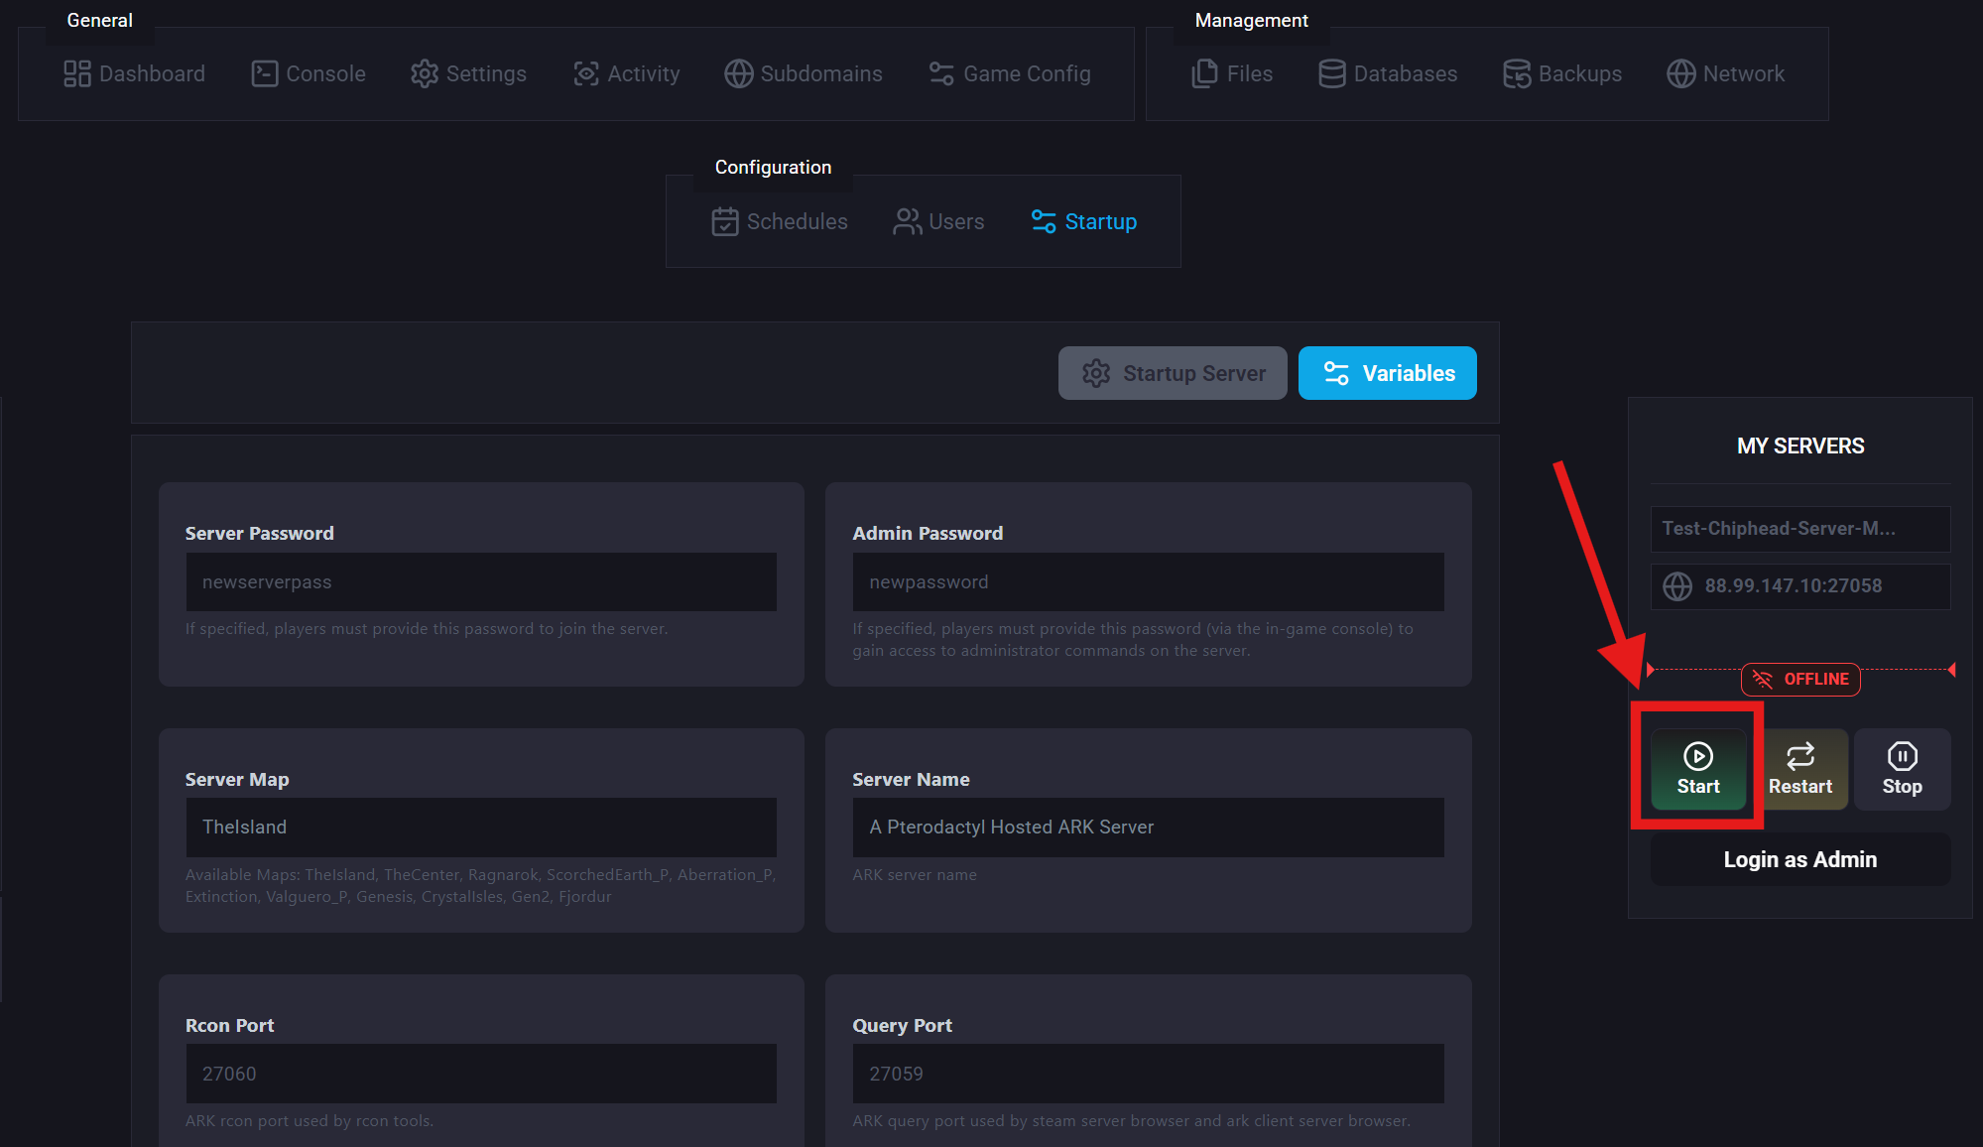
Task: Click into the Server Map field
Action: pos(480,828)
